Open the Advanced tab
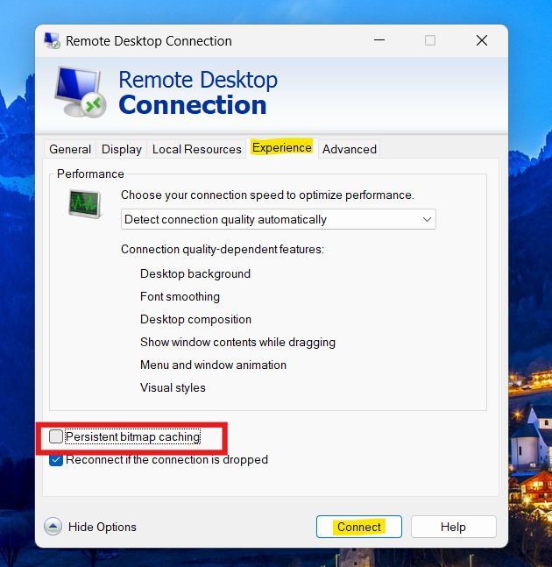The image size is (552, 567). tap(350, 149)
